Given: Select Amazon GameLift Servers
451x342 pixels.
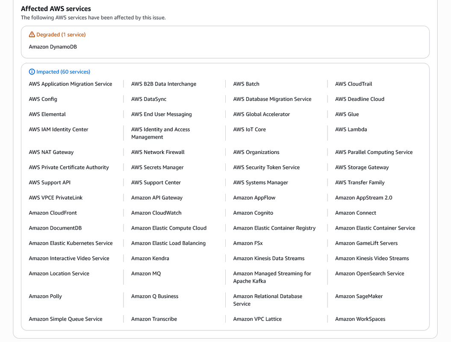Looking at the screenshot, I should (366, 243).
